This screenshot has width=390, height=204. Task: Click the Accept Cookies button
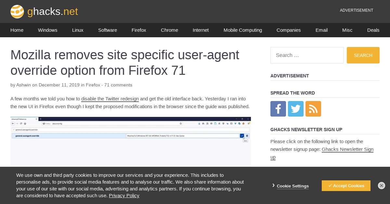(x=346, y=186)
